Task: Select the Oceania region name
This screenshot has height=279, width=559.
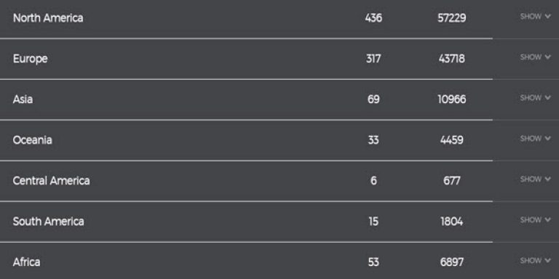Action: coord(33,139)
